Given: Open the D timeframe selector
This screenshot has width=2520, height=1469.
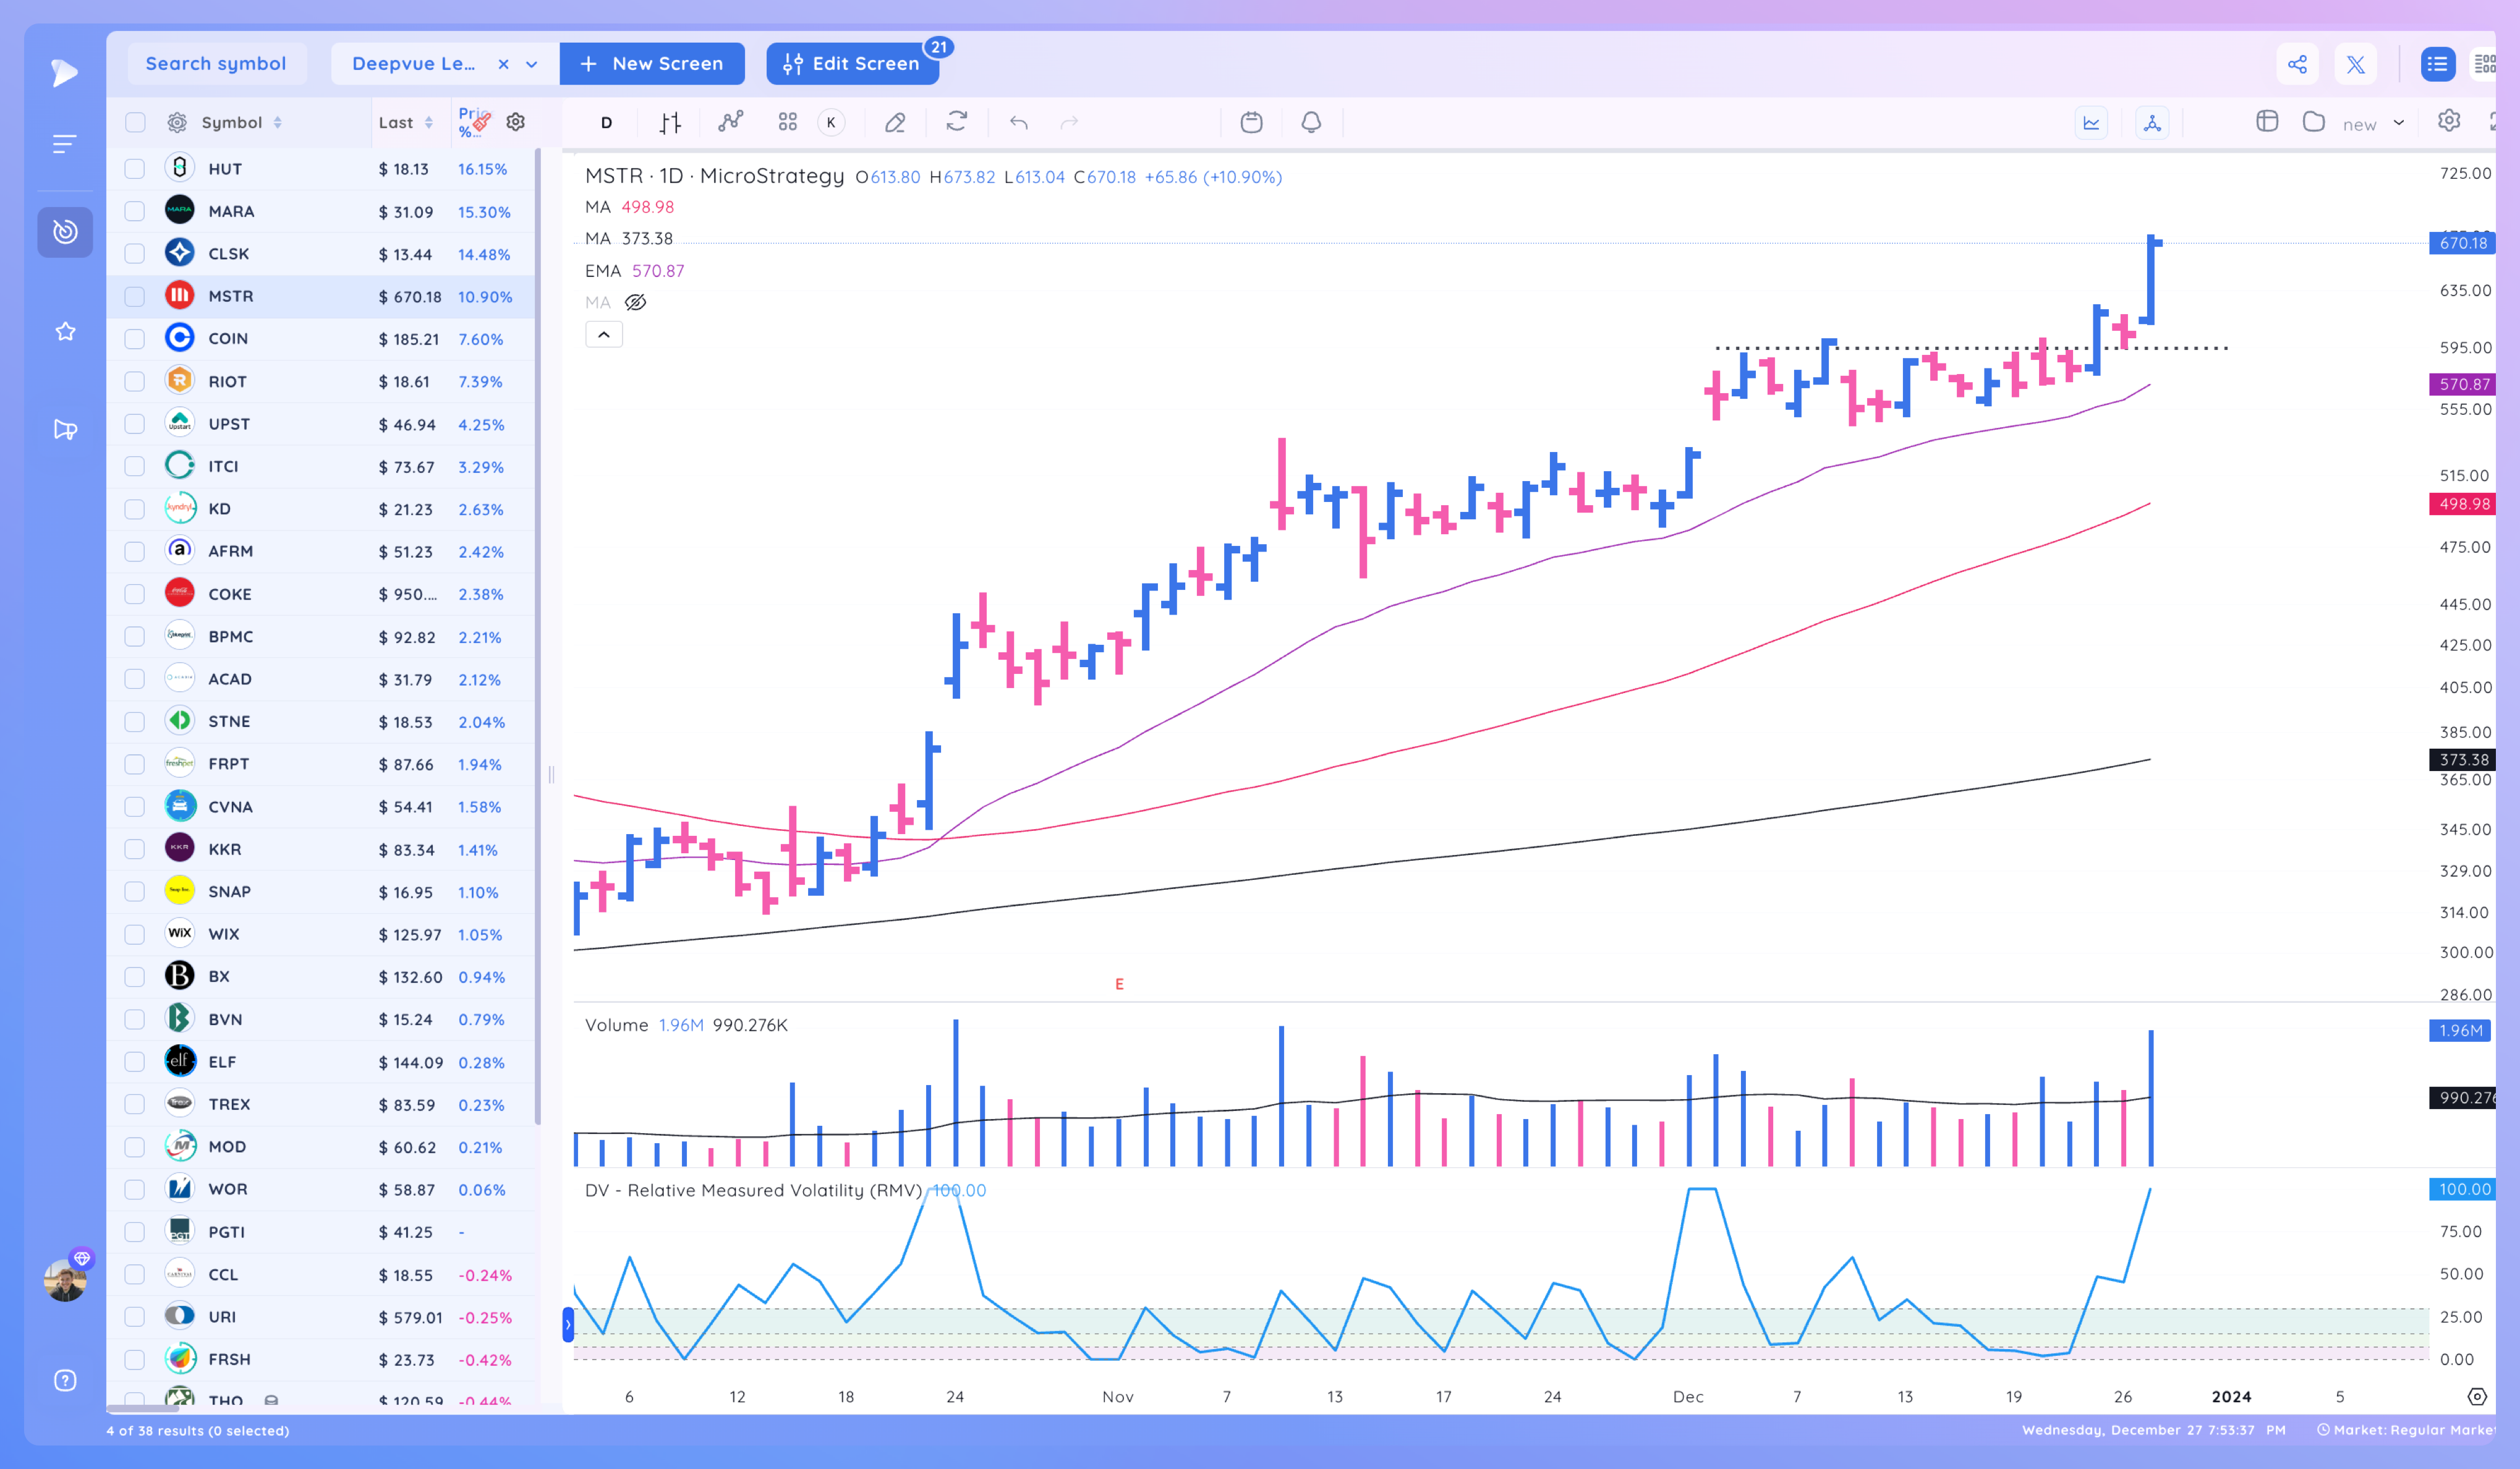Looking at the screenshot, I should pyautogui.click(x=606, y=122).
